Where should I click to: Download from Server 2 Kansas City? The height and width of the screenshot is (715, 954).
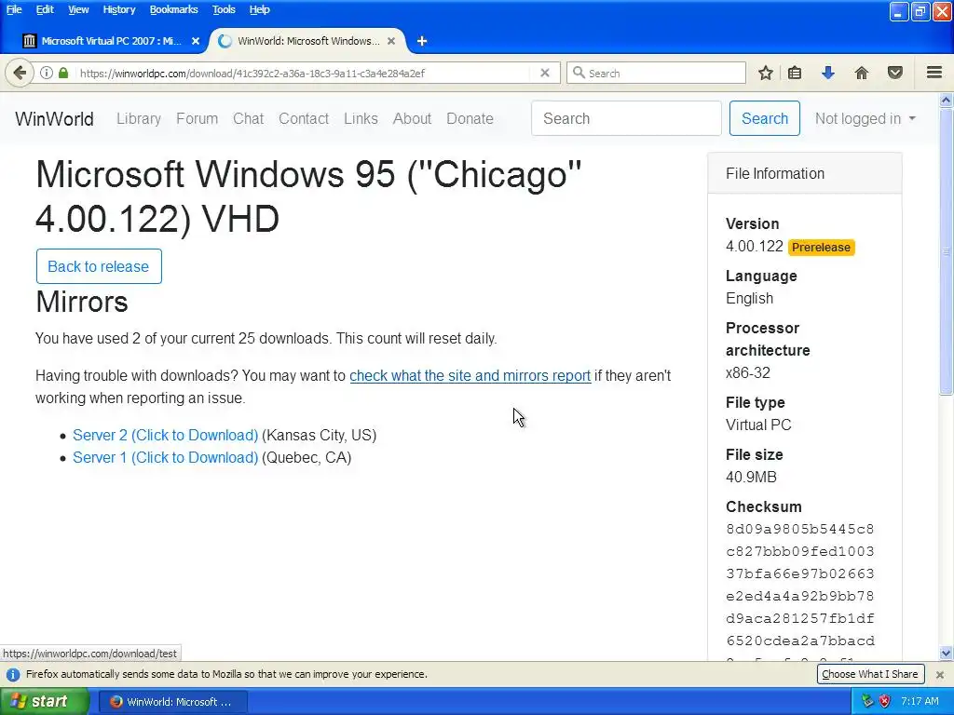coord(166,436)
